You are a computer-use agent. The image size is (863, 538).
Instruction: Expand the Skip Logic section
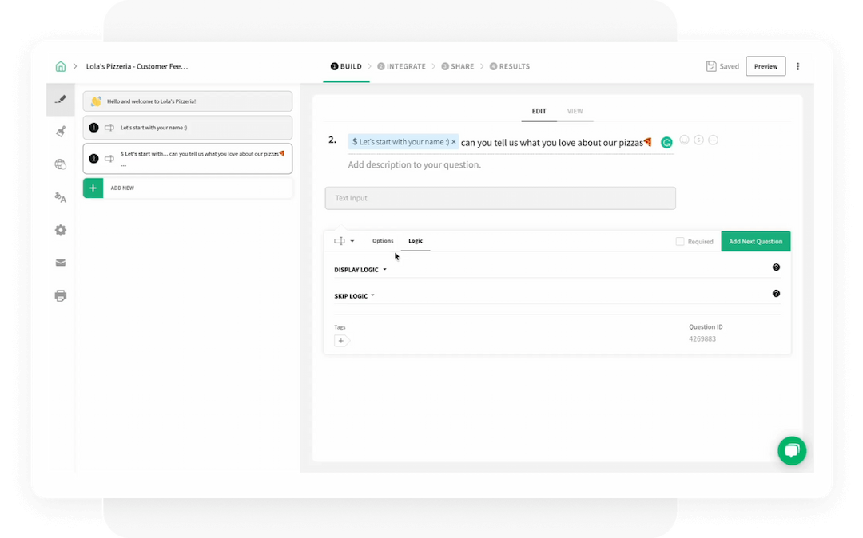354,296
